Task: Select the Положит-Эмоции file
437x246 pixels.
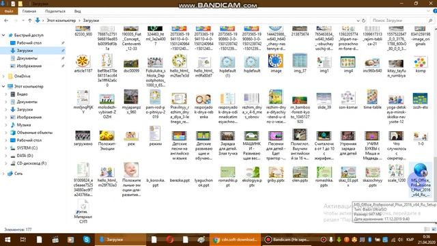Action: [x=107, y=141]
